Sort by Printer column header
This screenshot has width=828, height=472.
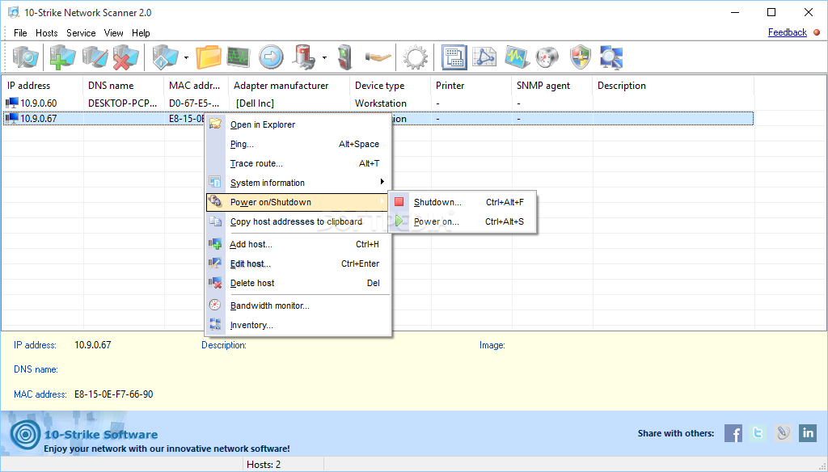click(471, 86)
